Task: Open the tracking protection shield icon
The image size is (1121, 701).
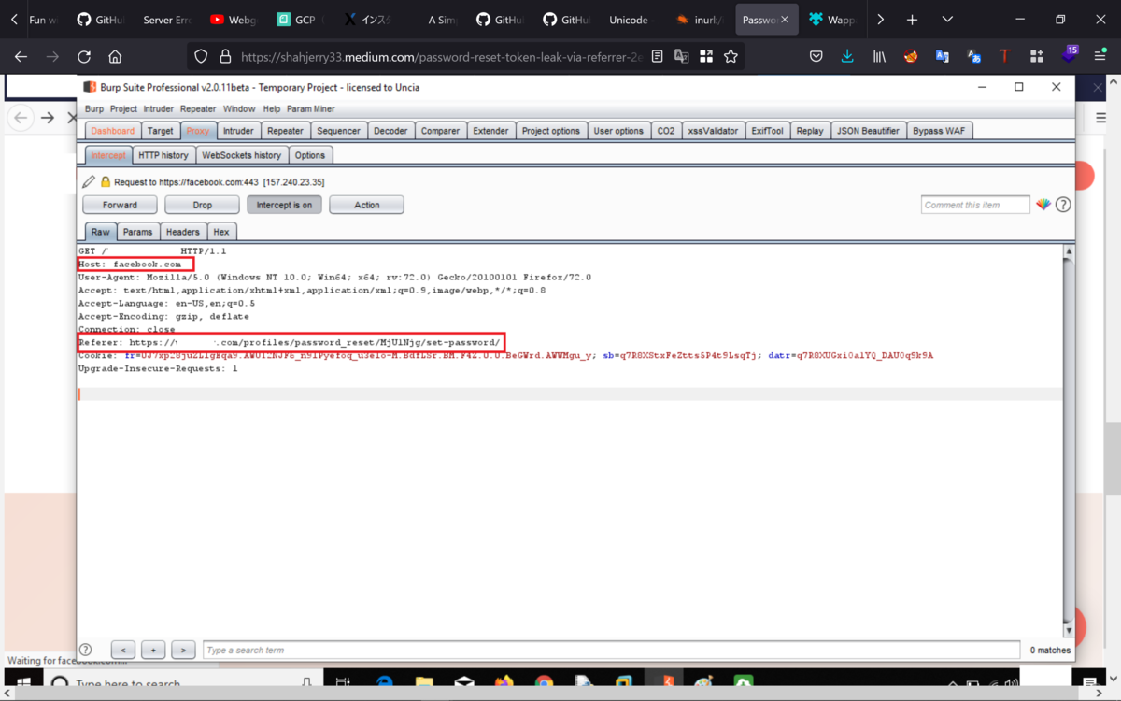Action: tap(201, 56)
